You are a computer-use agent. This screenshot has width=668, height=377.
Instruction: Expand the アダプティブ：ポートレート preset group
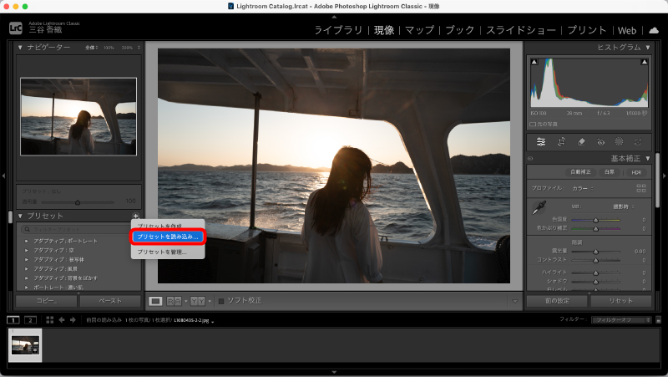tap(26, 241)
